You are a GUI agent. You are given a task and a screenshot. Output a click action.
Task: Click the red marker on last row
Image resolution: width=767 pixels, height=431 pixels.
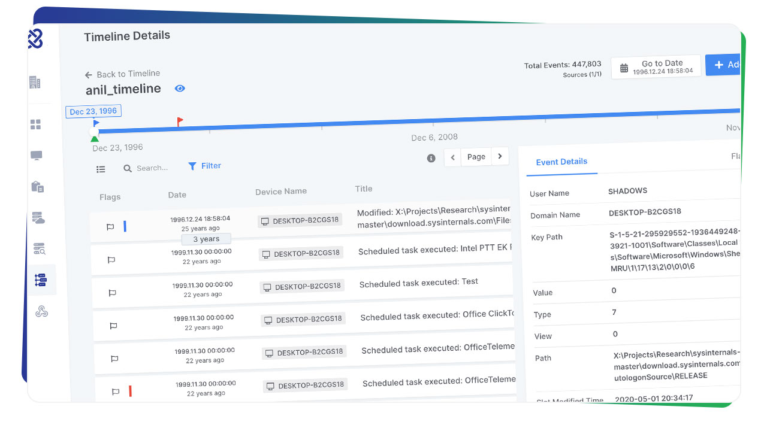click(130, 391)
